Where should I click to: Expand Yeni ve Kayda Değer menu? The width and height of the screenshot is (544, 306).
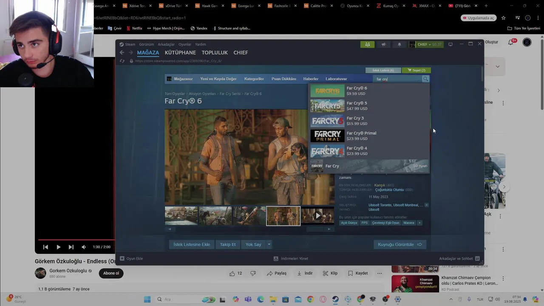218,79
